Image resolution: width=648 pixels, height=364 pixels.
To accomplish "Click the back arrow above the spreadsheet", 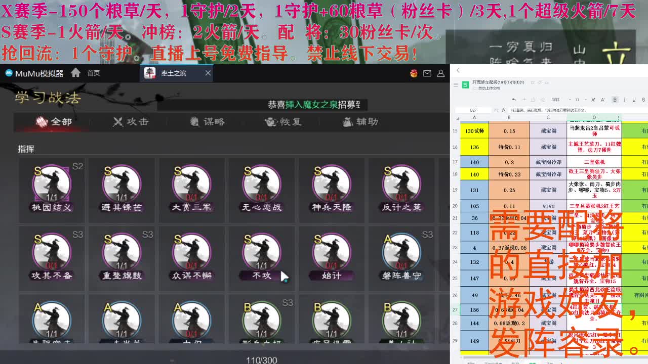I will point(459,71).
